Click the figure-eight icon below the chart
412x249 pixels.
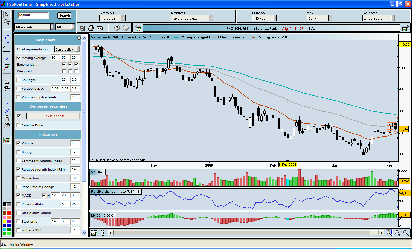tap(103, 233)
